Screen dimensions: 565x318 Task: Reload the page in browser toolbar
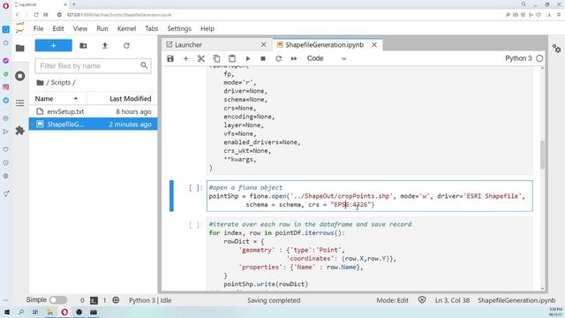coord(36,15)
